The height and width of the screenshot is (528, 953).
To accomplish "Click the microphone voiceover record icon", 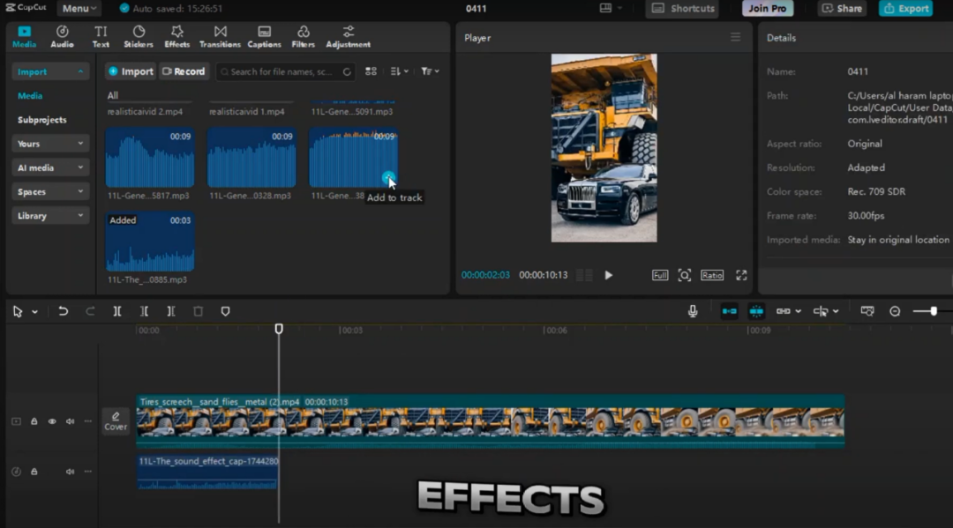I will 693,311.
